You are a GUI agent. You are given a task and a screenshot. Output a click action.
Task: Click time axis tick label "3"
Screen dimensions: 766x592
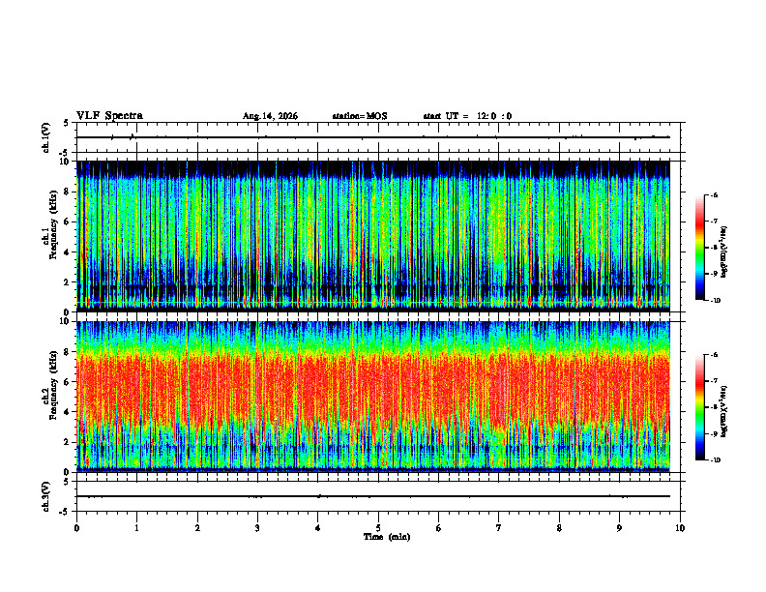coord(257,527)
